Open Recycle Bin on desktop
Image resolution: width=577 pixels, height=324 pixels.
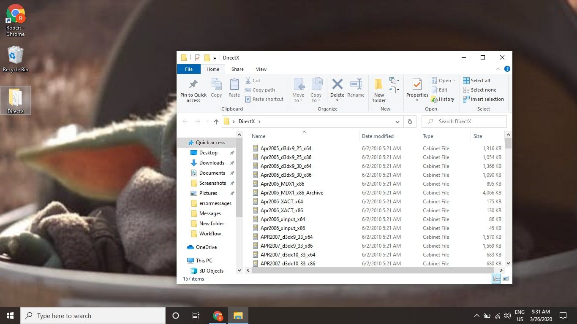pyautogui.click(x=16, y=59)
